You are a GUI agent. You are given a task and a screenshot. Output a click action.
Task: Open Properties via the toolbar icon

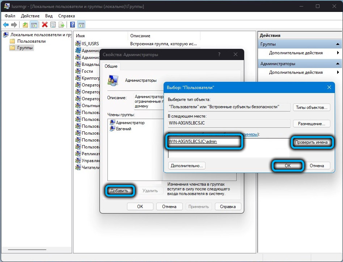pos(53,25)
